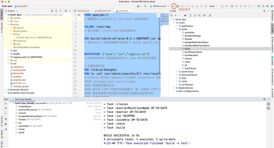This screenshot has width=274, height=148.
Task: Click the green Run button in toolbar
Action: click(x=174, y=6)
